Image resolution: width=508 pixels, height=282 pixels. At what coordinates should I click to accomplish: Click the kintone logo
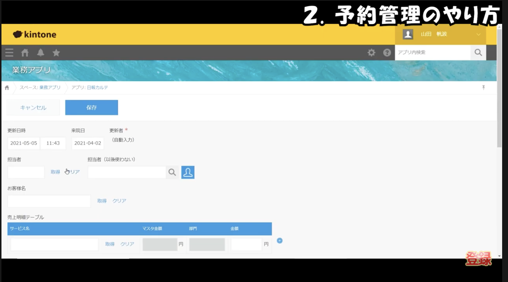(x=35, y=34)
